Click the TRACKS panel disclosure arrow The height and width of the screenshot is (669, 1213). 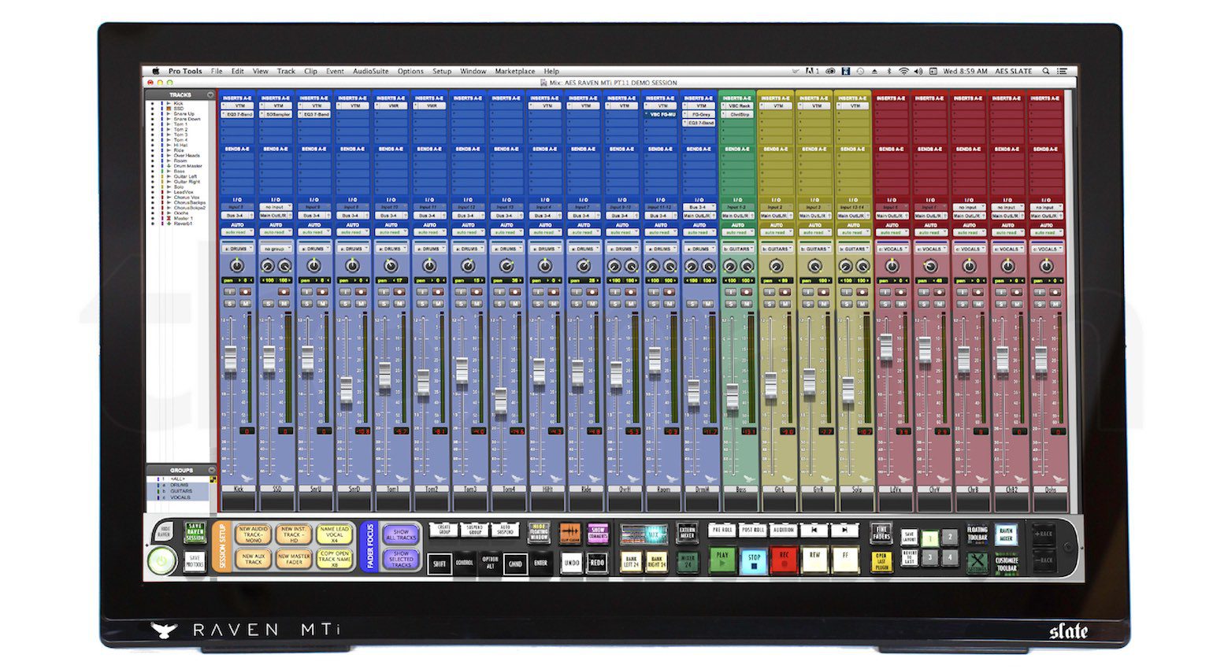tap(210, 93)
